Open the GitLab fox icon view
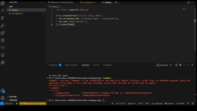 3,48
